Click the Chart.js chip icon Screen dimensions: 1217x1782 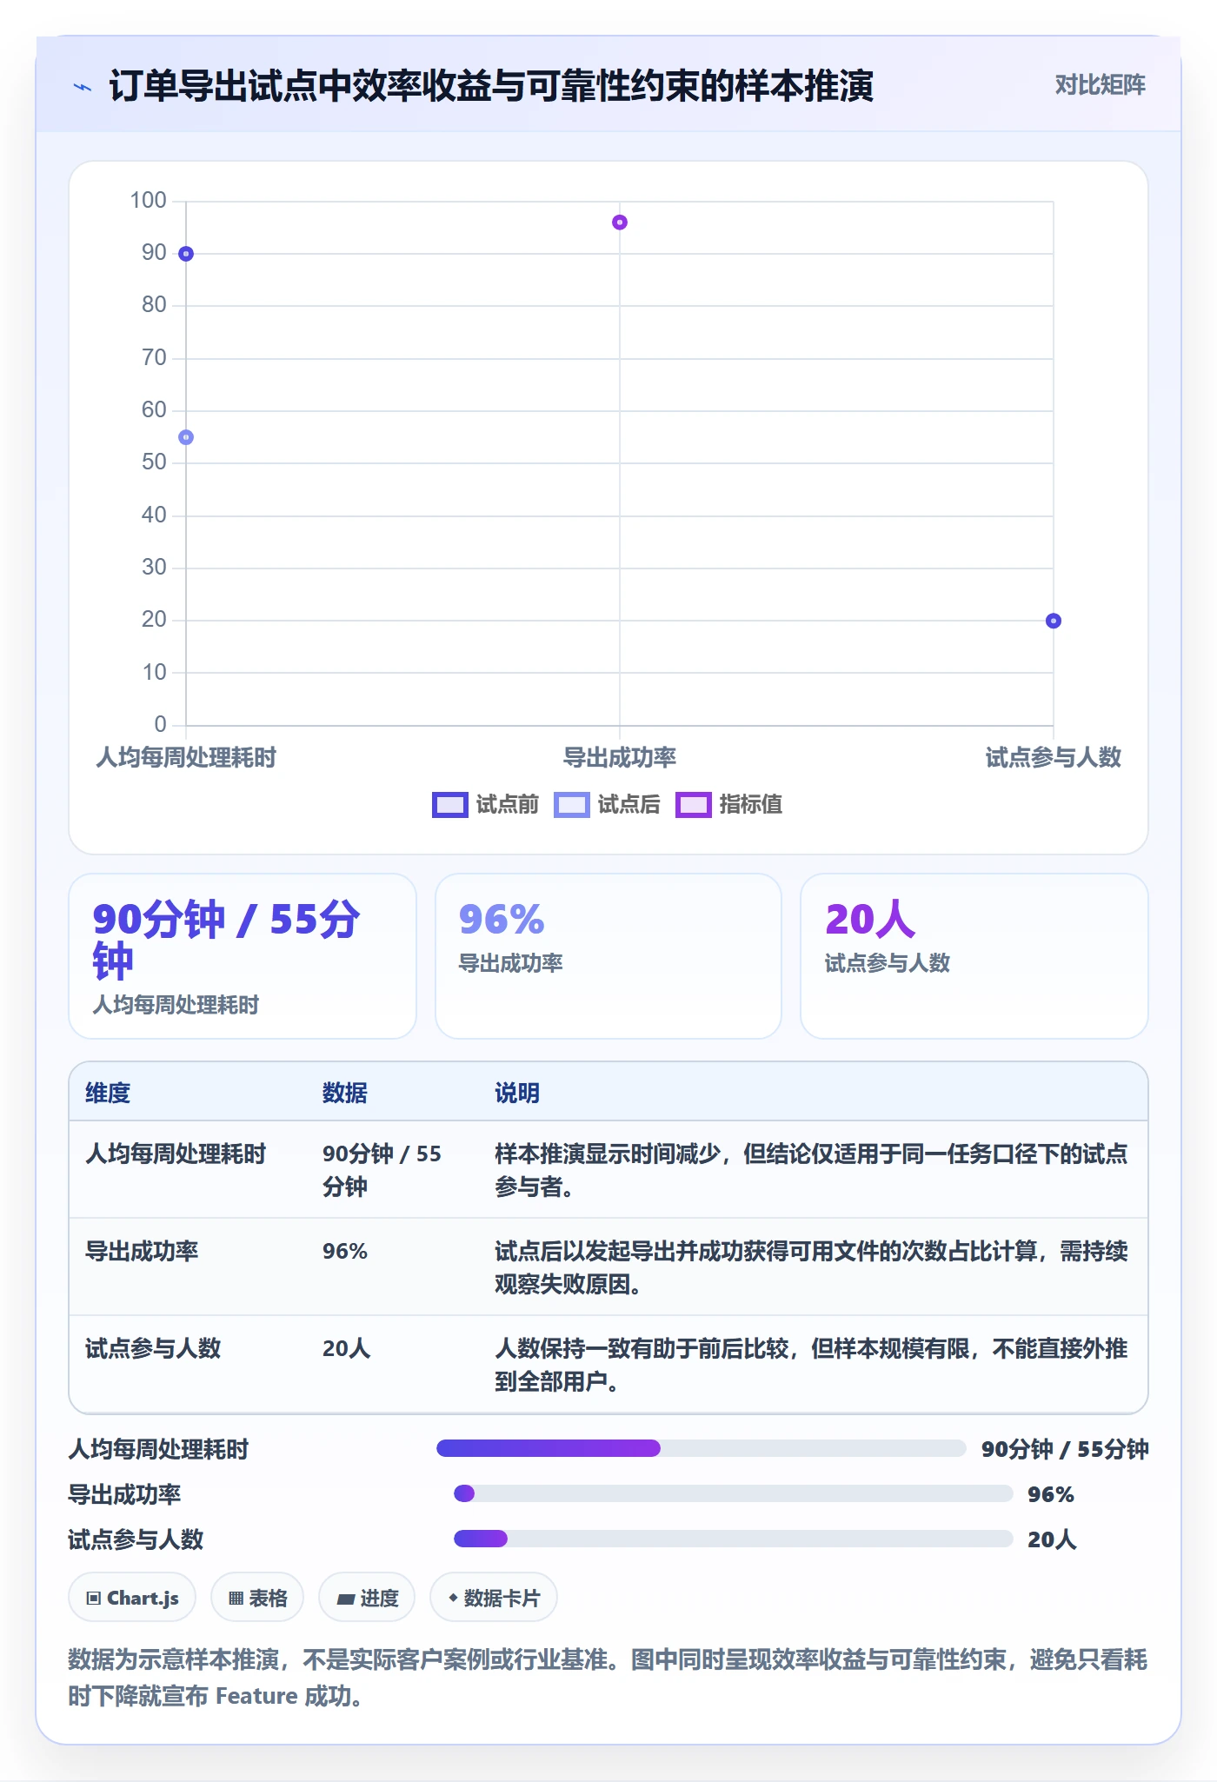pyautogui.click(x=94, y=1598)
